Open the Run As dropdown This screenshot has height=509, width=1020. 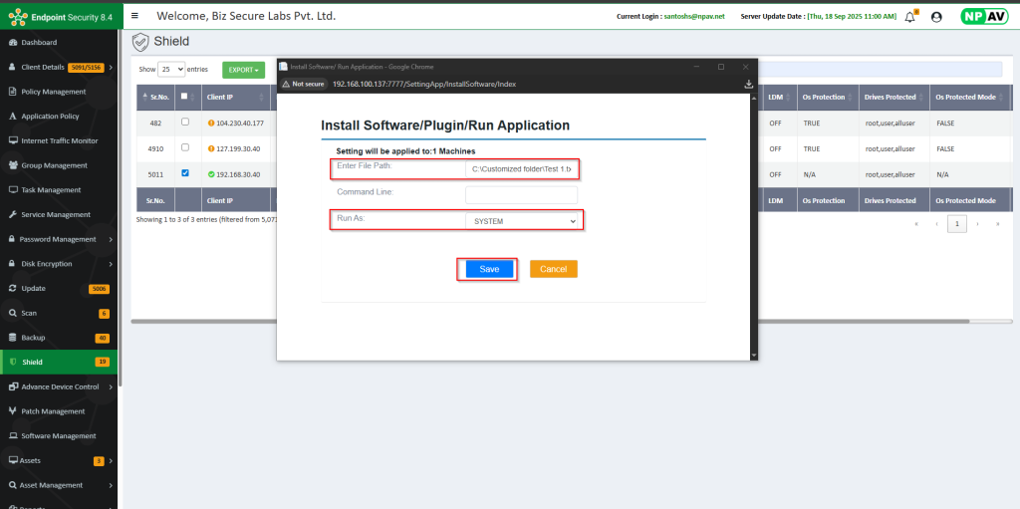523,220
